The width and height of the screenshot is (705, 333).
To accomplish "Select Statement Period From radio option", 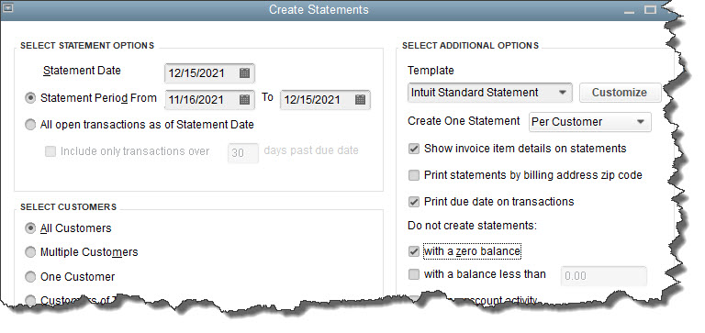I will pyautogui.click(x=30, y=98).
